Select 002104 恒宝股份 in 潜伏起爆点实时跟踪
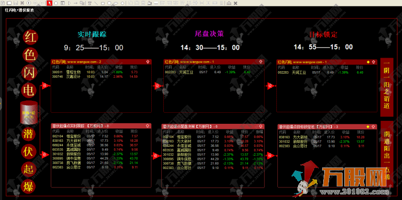The height and width of the screenshot is (200, 402). 95,136
